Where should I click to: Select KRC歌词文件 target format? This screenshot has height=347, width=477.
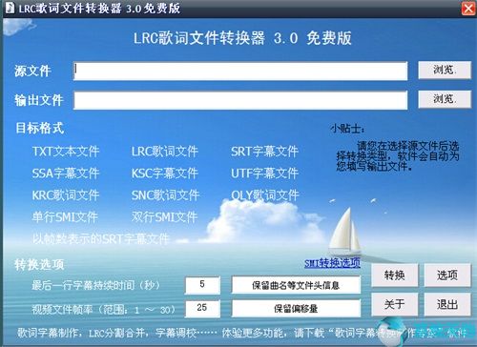click(x=66, y=195)
